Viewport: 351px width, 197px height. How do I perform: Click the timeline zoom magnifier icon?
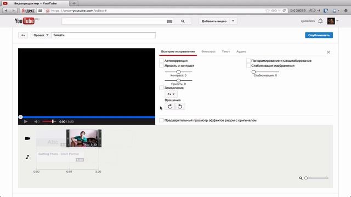point(301,178)
